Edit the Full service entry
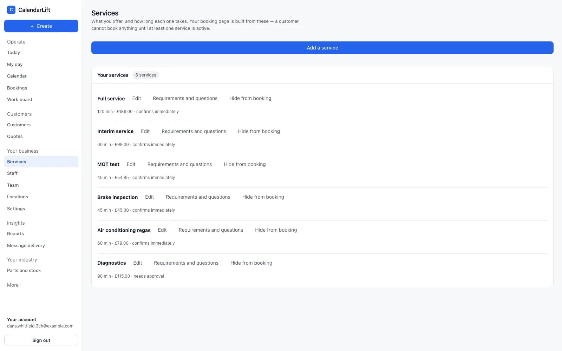Screen dimensions: 562x351 click(137, 98)
